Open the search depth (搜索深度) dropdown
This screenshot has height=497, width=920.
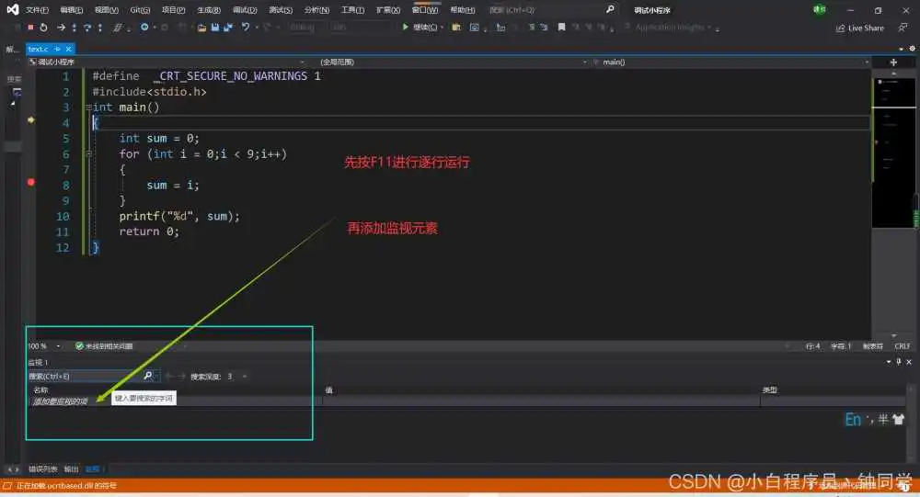243,377
